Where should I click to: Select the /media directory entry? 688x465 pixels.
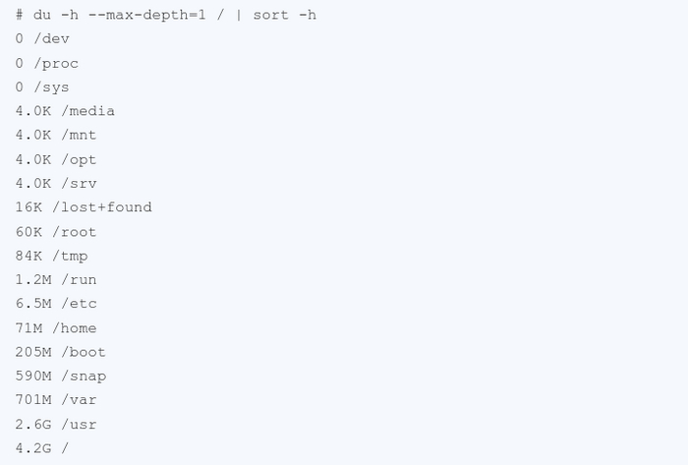coord(65,112)
